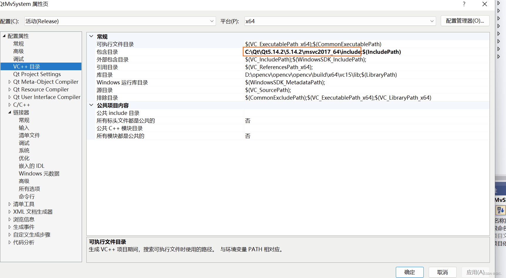Click 所有标头文件都是公共的 value 否
Screen dimensions: 506x278
[x=248, y=120]
